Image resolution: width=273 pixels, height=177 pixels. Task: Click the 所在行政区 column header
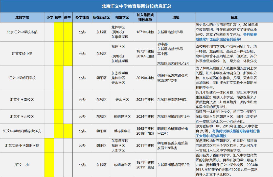[x=101, y=17]
